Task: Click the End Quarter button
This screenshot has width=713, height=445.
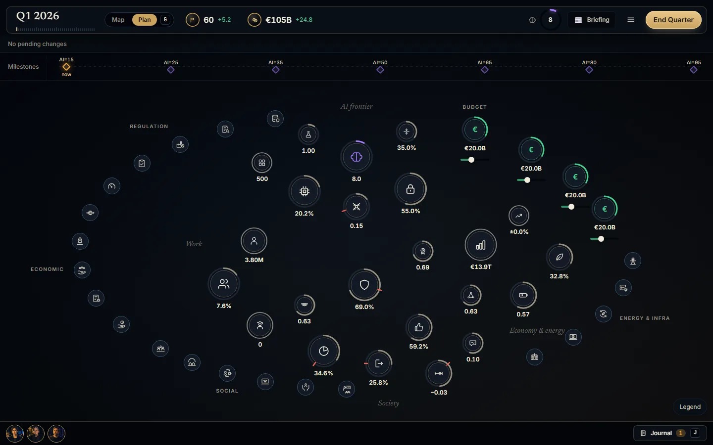Action: point(673,20)
